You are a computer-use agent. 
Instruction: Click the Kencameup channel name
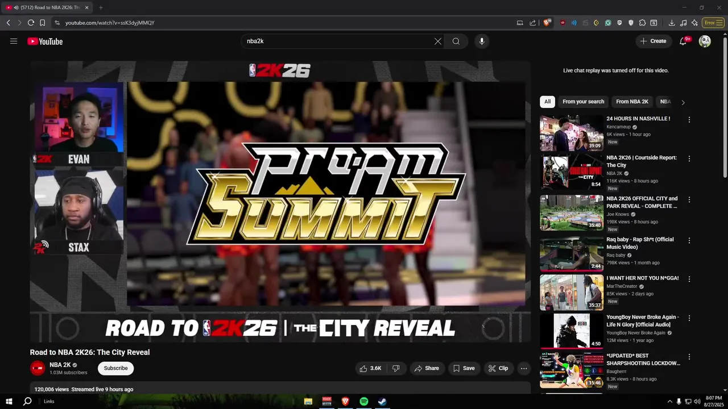click(619, 127)
